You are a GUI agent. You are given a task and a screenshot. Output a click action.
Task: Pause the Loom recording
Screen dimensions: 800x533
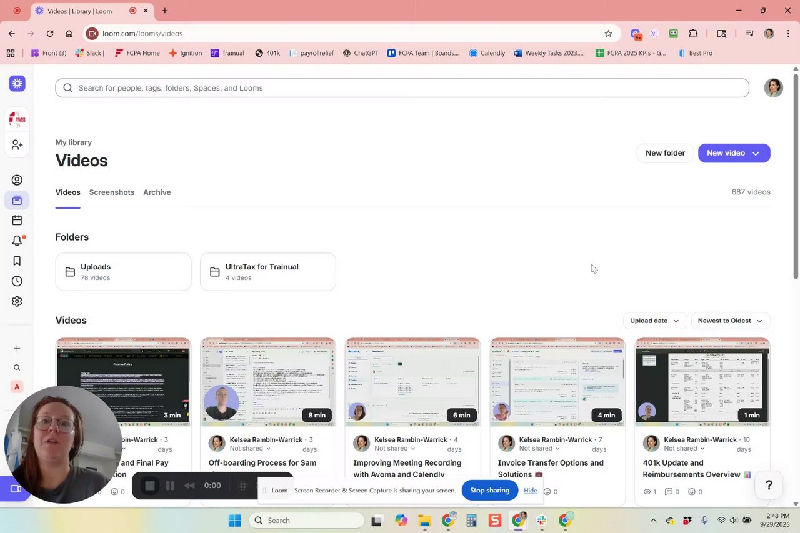click(170, 486)
